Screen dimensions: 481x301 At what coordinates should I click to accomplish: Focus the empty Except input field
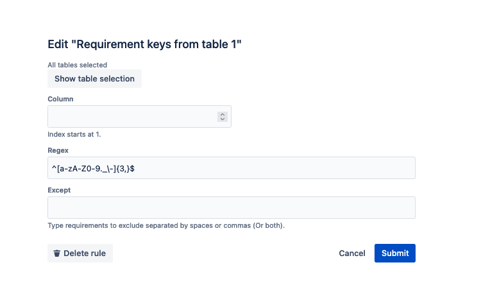click(231, 208)
